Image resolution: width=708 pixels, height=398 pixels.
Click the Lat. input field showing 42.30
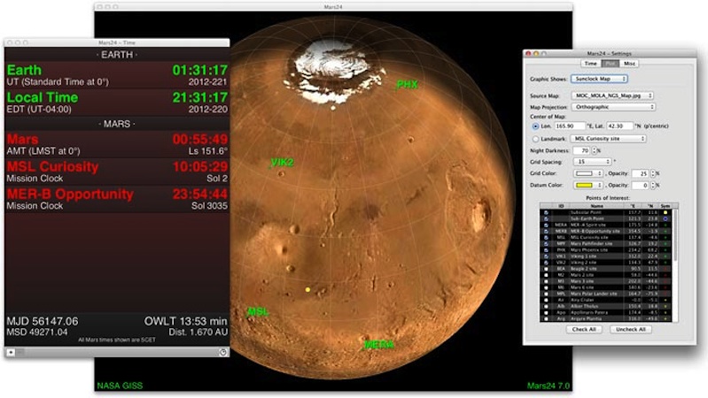pyautogui.click(x=620, y=126)
